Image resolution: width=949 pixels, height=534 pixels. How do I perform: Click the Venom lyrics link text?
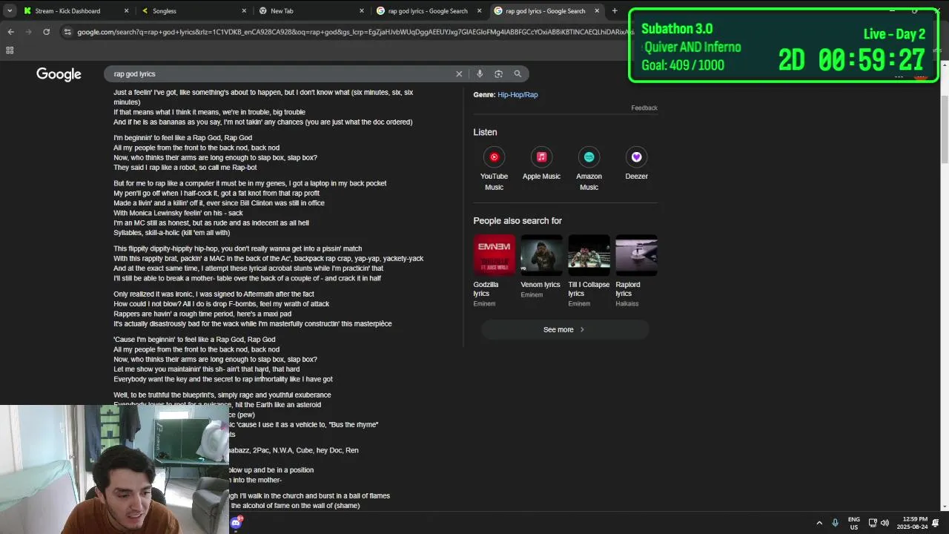tap(540, 285)
